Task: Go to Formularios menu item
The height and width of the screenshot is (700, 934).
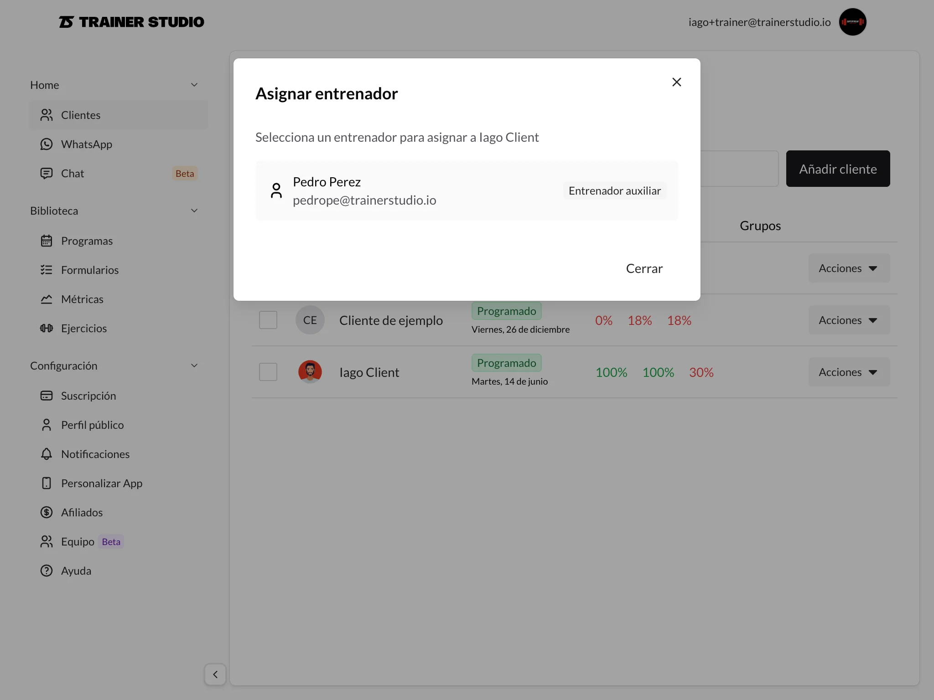Action: click(x=90, y=270)
